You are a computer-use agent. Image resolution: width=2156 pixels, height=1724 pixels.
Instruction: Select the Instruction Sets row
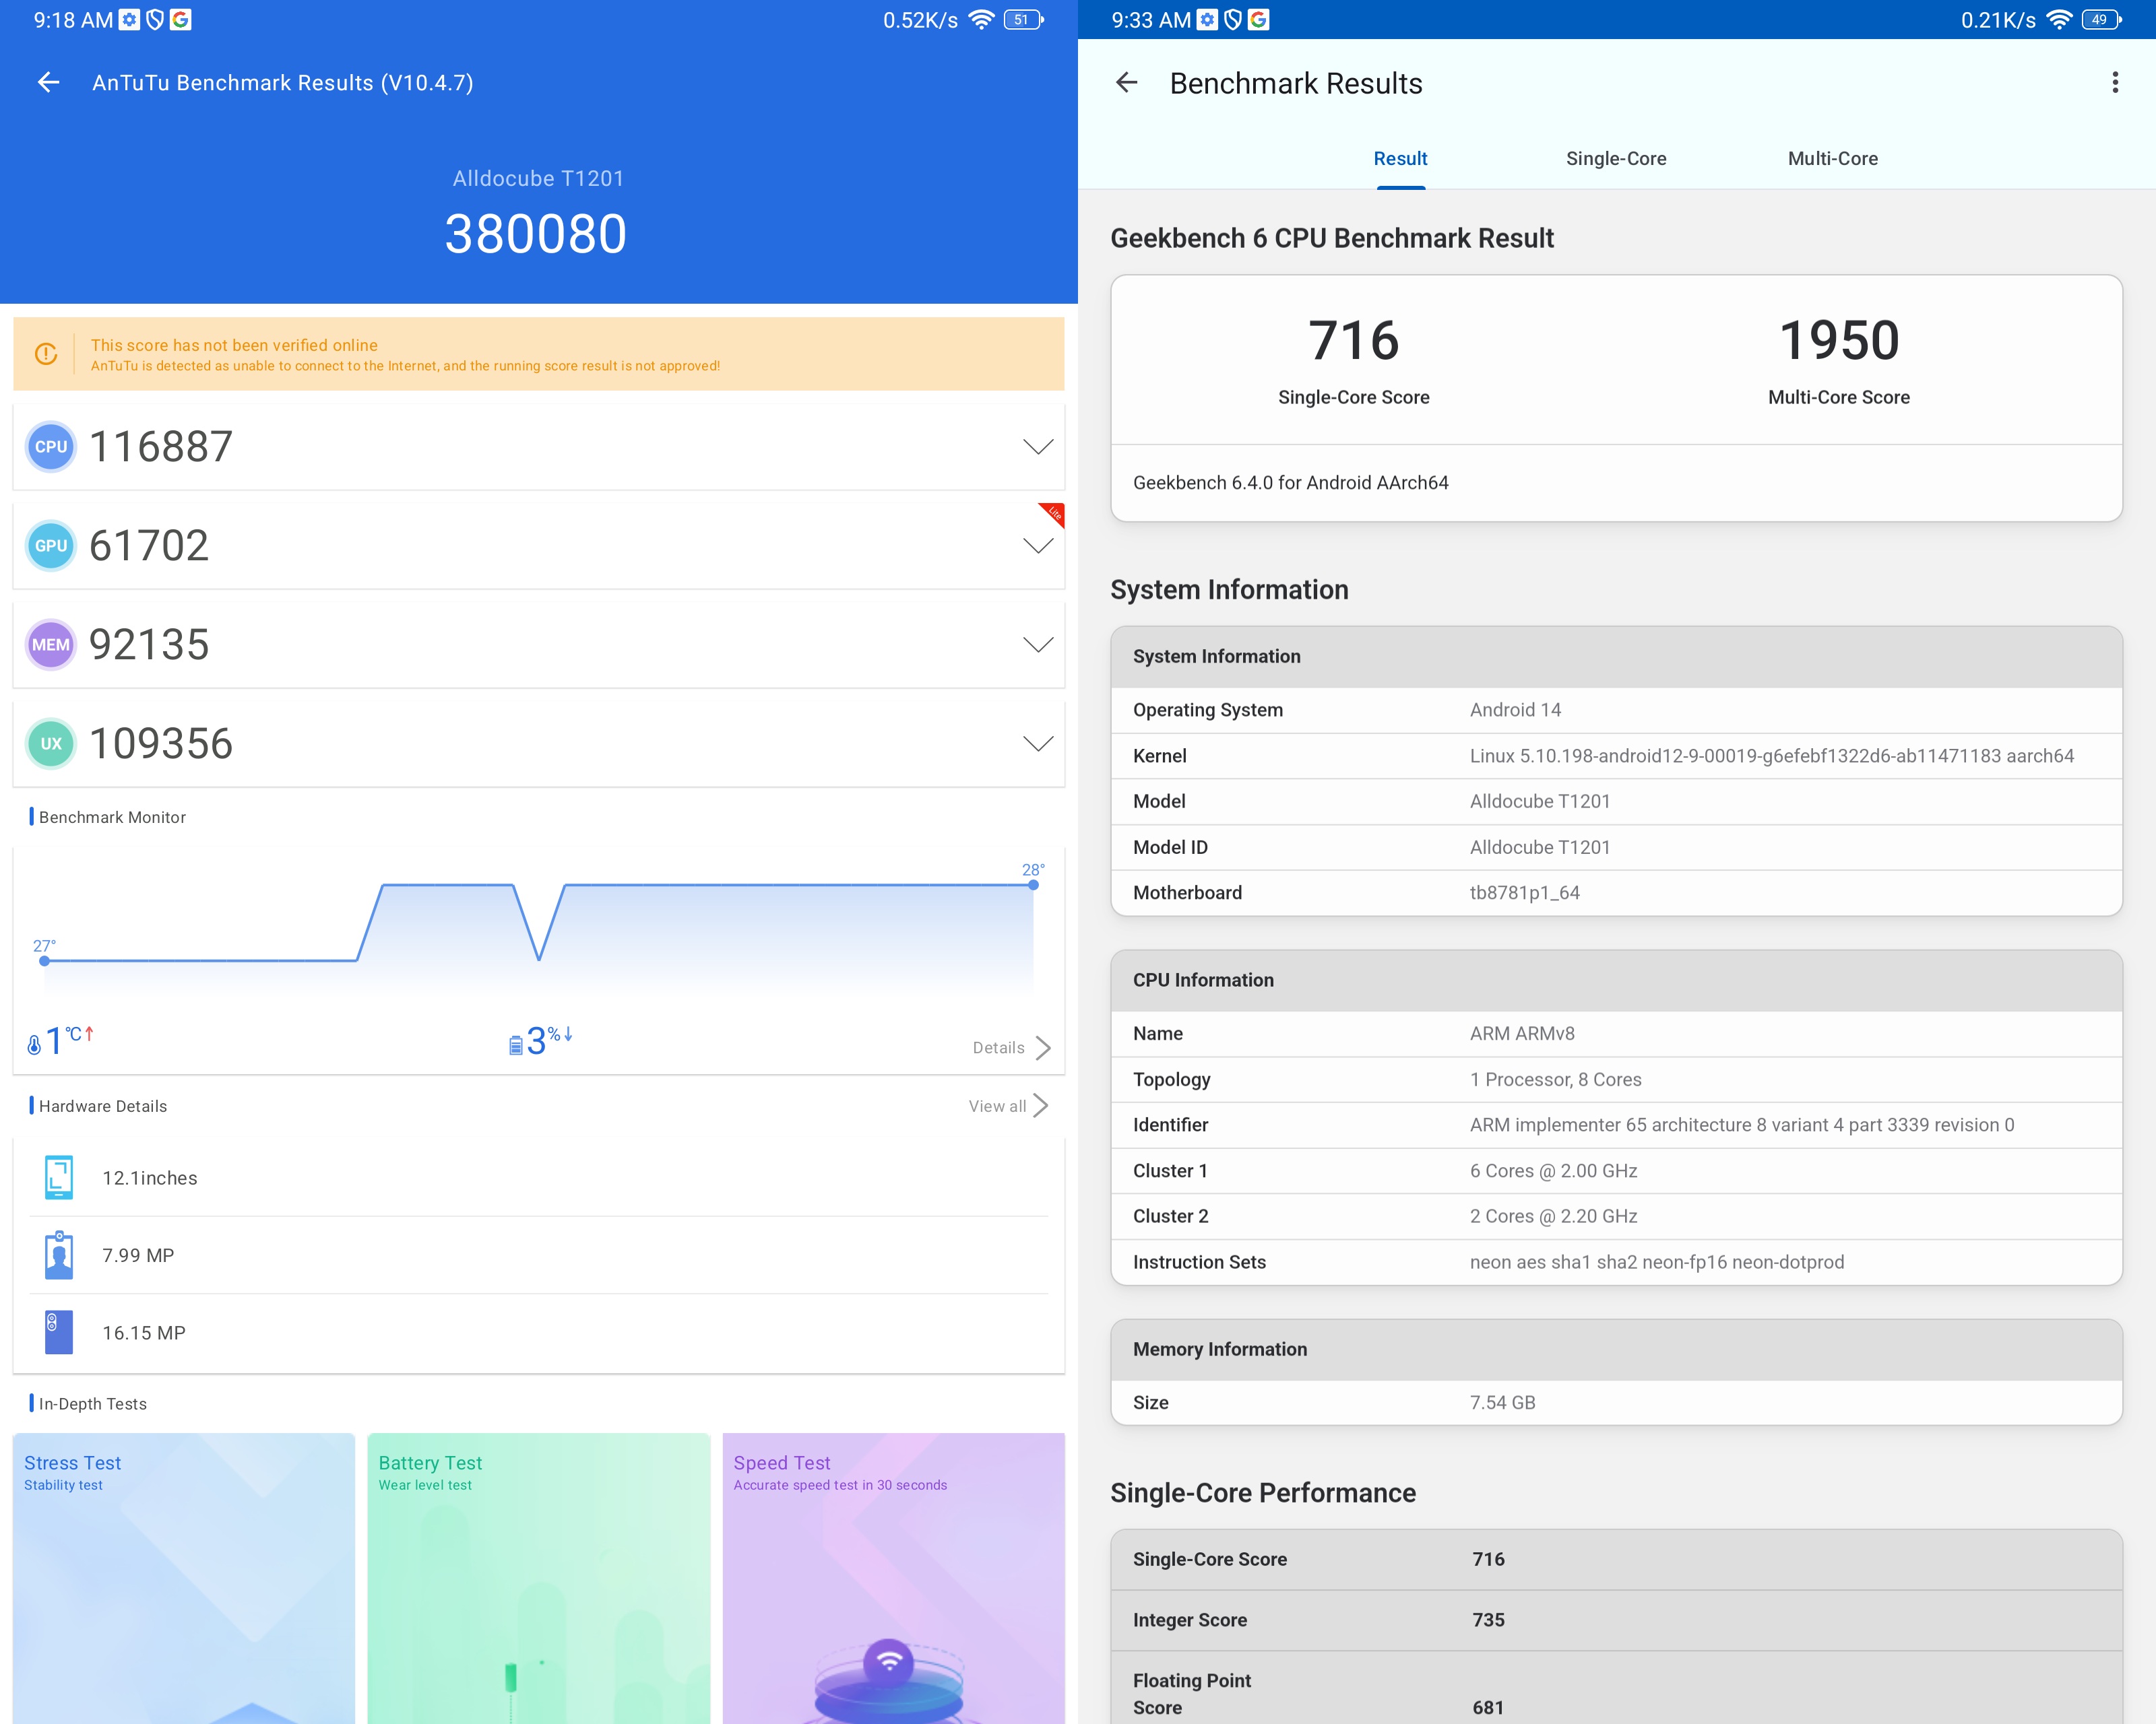[1616, 1262]
